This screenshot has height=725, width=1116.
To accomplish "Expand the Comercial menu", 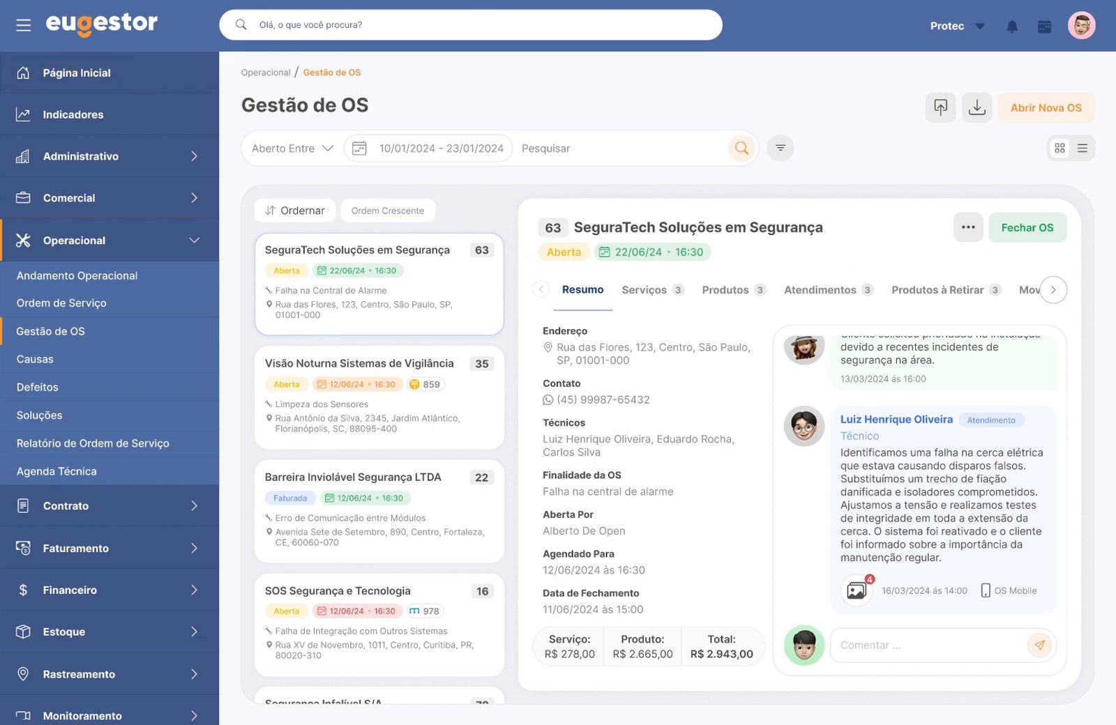I will (110, 198).
